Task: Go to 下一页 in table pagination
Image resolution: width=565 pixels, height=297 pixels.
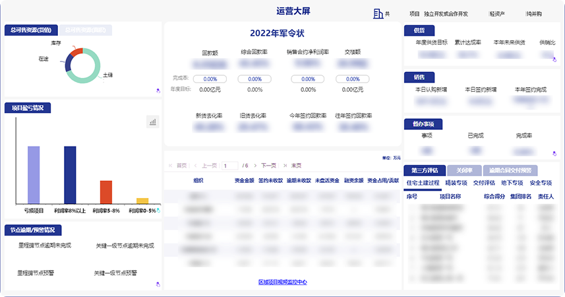Action: [x=268, y=166]
